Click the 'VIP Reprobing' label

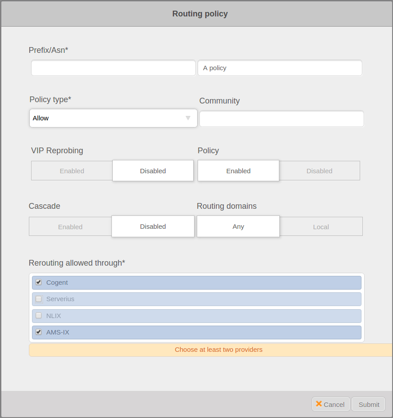pos(57,150)
